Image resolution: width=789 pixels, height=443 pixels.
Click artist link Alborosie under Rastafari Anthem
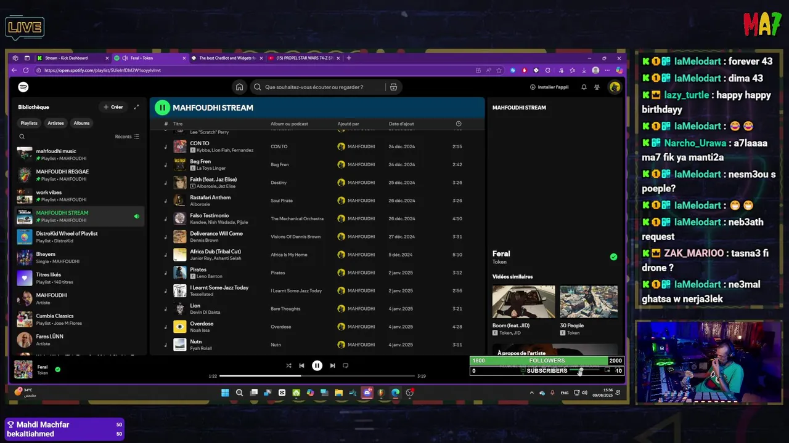point(200,204)
